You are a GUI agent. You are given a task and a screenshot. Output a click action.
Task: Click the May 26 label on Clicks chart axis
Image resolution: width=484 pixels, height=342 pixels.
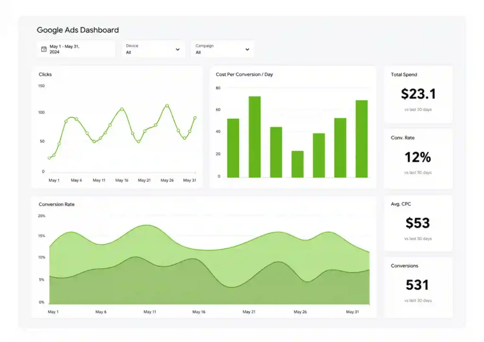coord(167,180)
